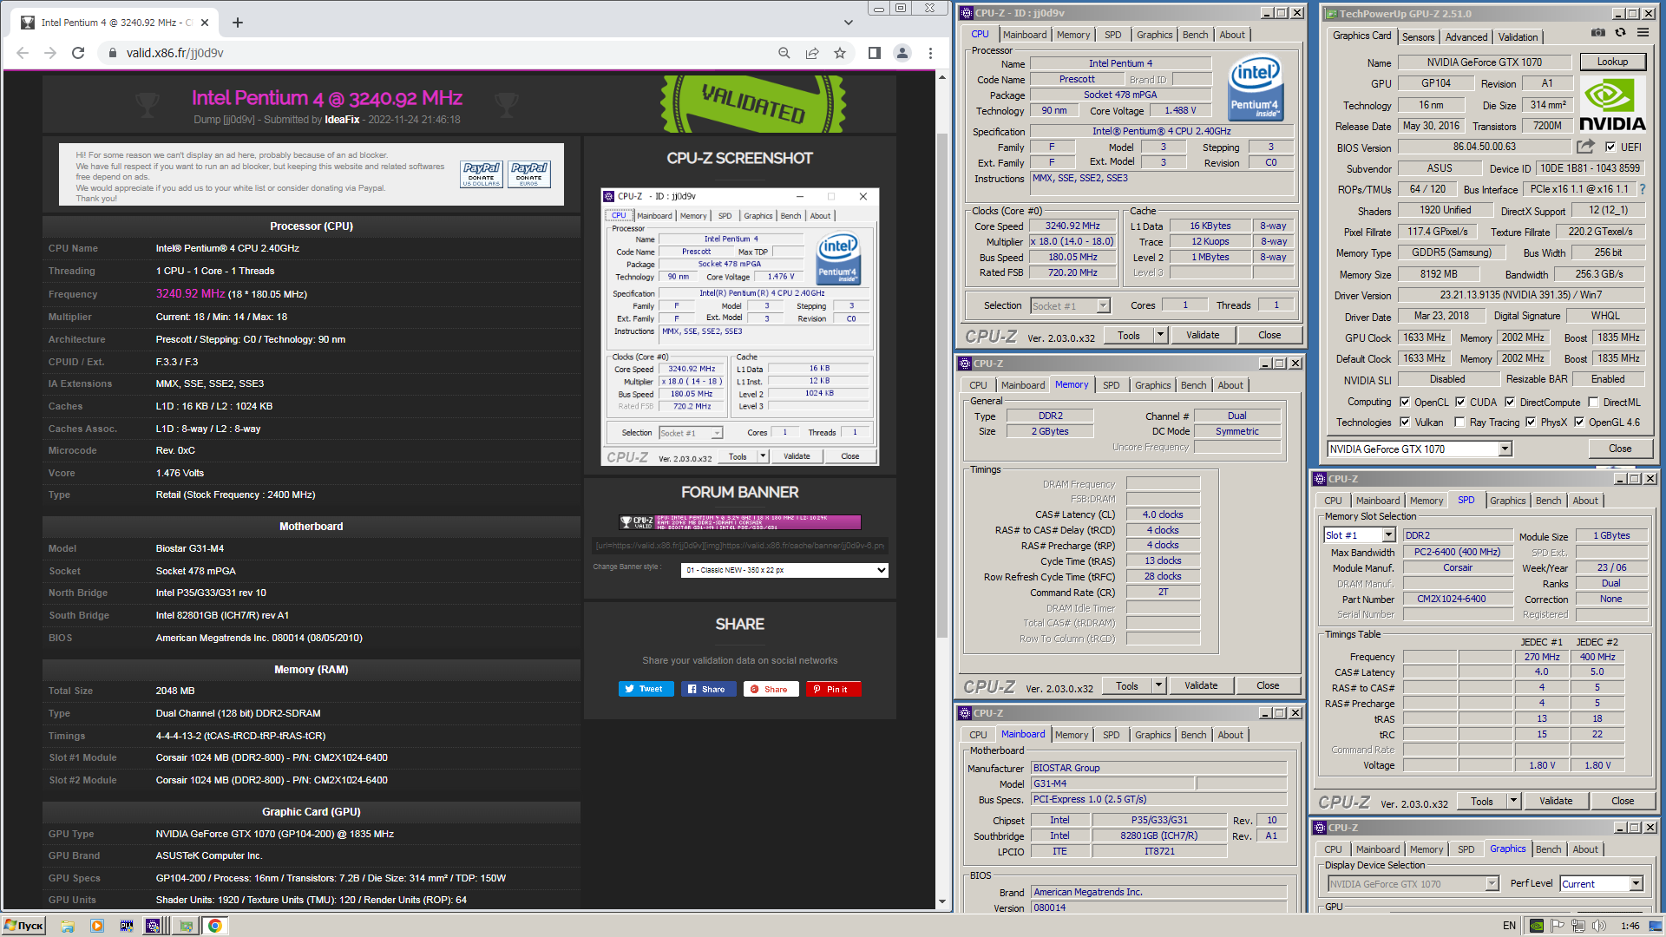This screenshot has width=1666, height=937.
Task: Click BIOS export share icon in GPU-Z
Action: pyautogui.click(x=1585, y=147)
